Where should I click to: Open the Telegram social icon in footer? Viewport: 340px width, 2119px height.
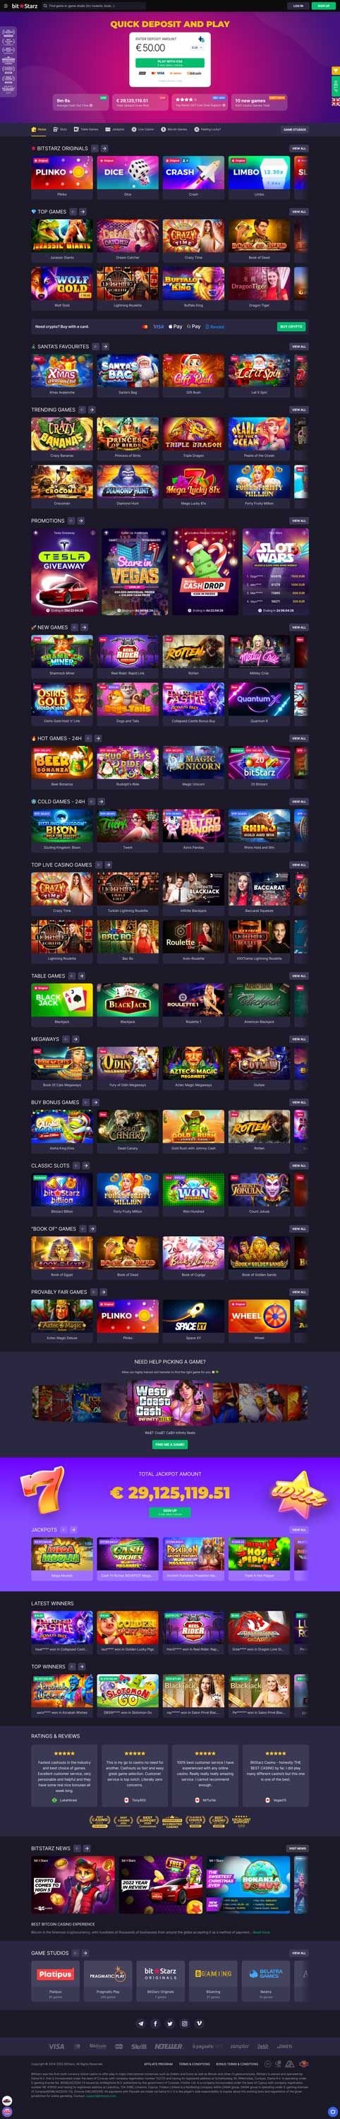[140, 2023]
